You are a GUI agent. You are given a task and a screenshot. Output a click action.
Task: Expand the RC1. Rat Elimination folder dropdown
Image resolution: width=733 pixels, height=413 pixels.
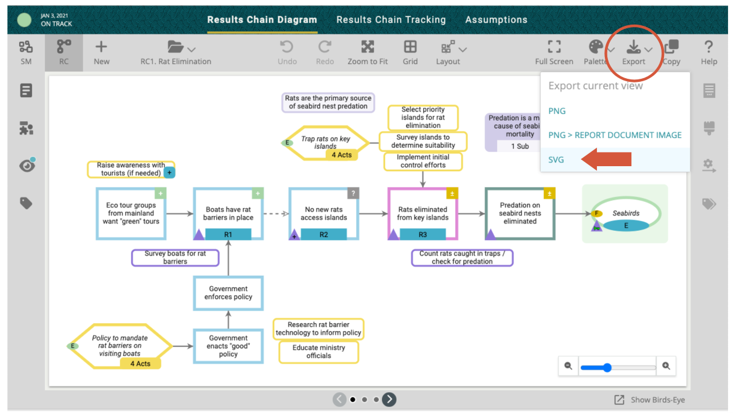(181, 47)
